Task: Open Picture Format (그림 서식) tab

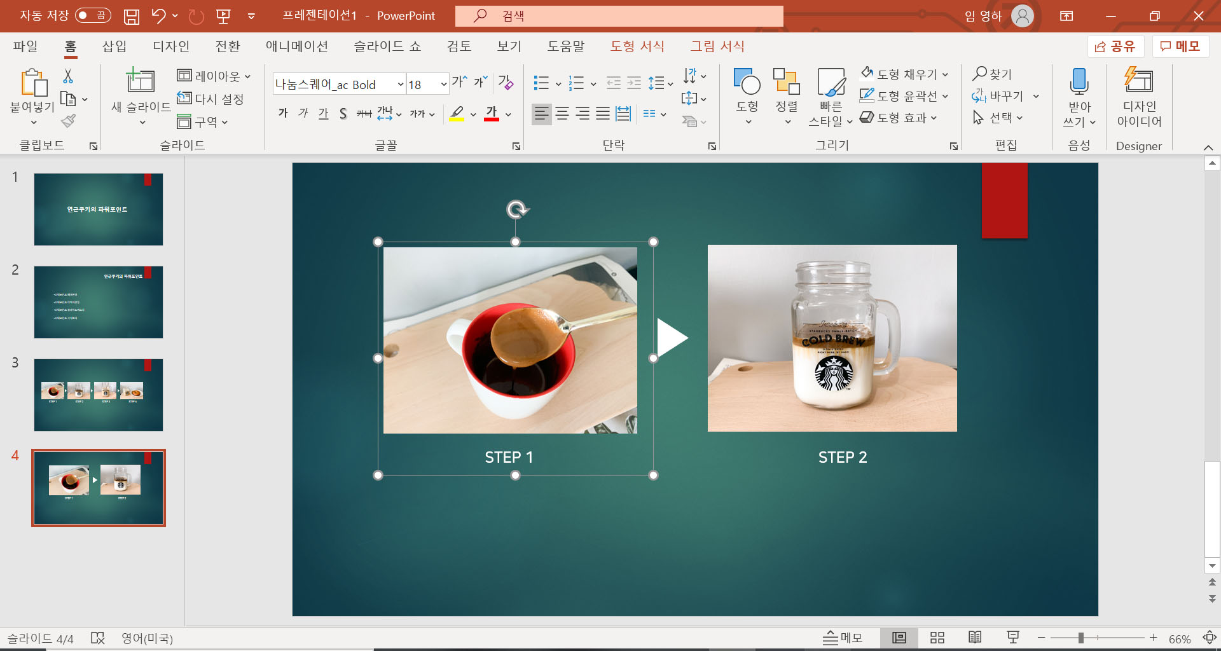Action: click(717, 46)
